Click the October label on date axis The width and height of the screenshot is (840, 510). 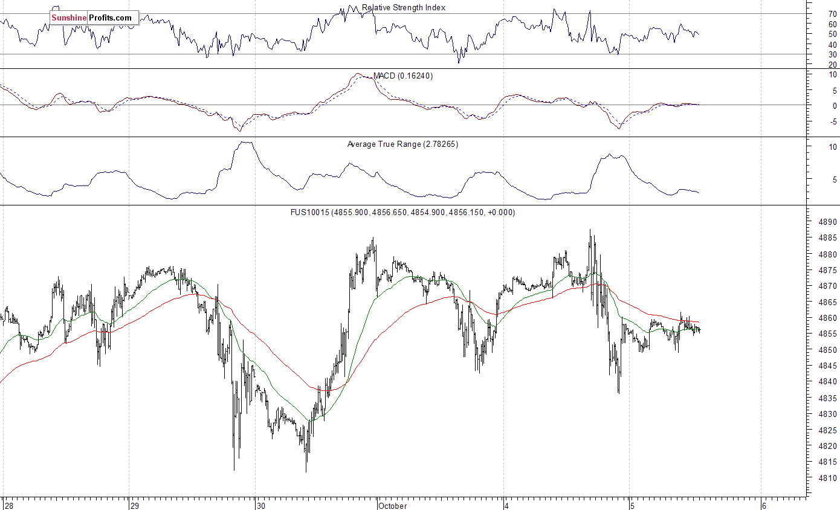pyautogui.click(x=393, y=506)
